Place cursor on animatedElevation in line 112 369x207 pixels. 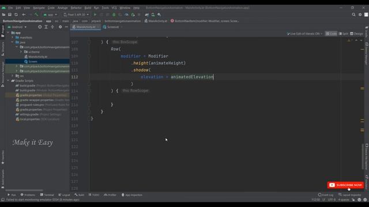pyautogui.click(x=192, y=77)
